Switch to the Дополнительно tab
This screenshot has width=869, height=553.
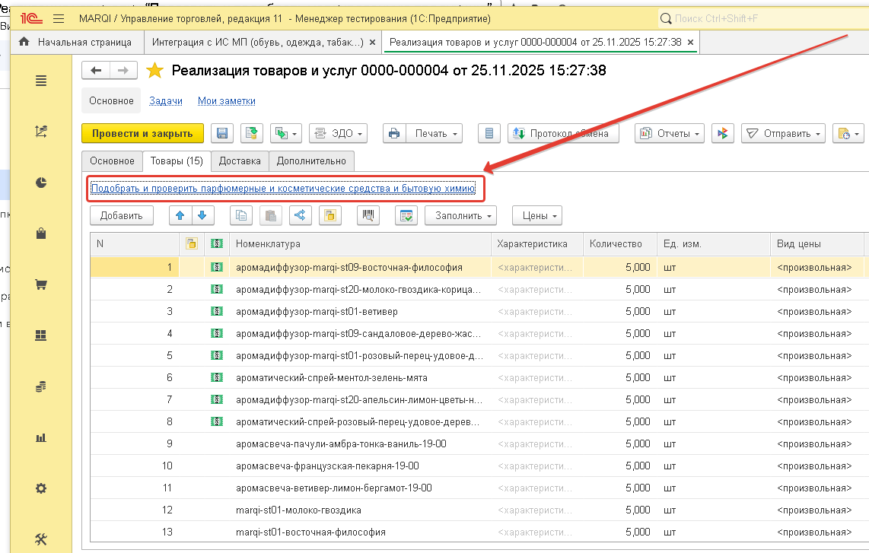tap(311, 160)
